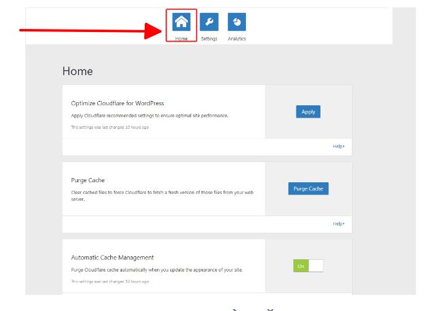
Task: Click 'last changed 10 hours ago' under Automatic Cache
Action: 110,281
